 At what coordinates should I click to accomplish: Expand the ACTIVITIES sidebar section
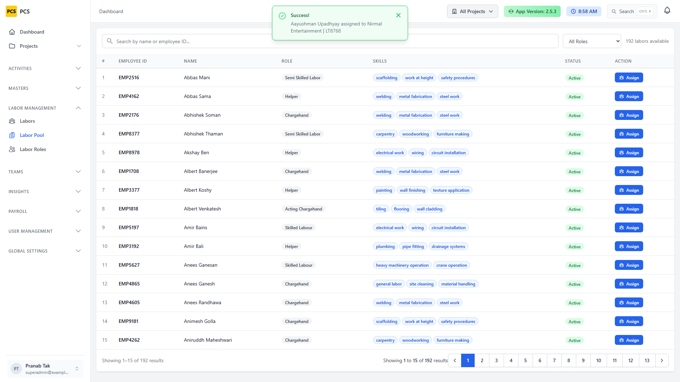[45, 68]
